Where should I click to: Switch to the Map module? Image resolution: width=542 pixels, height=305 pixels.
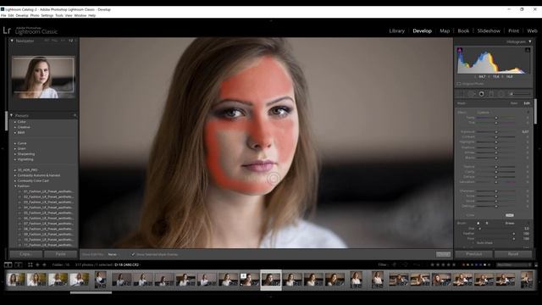445,30
